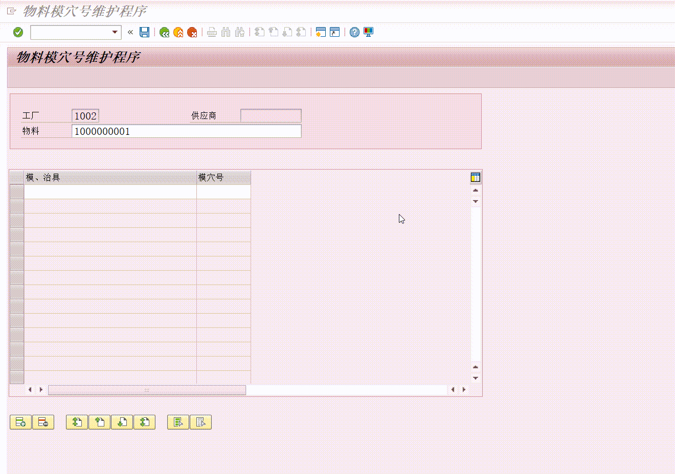The image size is (675, 474).
Task: Click the Insert Row button below table
Action: coord(20,422)
